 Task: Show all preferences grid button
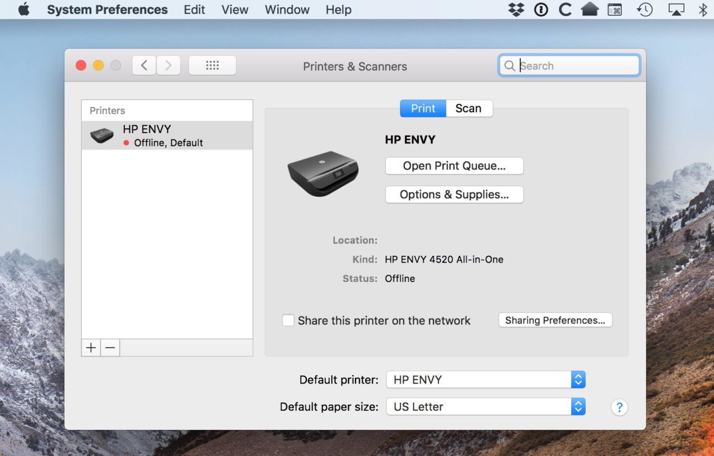tap(213, 65)
